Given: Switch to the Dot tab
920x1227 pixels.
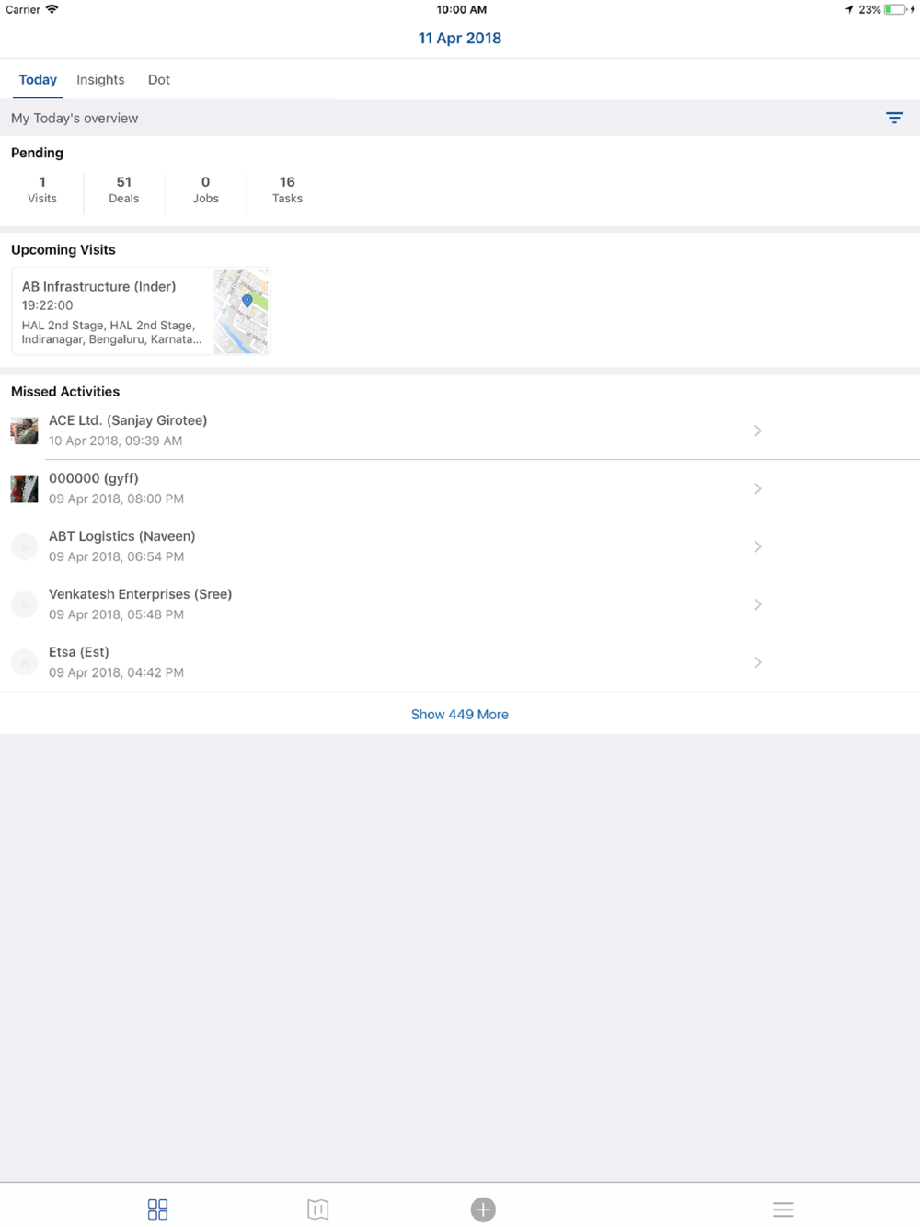Looking at the screenshot, I should pyautogui.click(x=159, y=80).
